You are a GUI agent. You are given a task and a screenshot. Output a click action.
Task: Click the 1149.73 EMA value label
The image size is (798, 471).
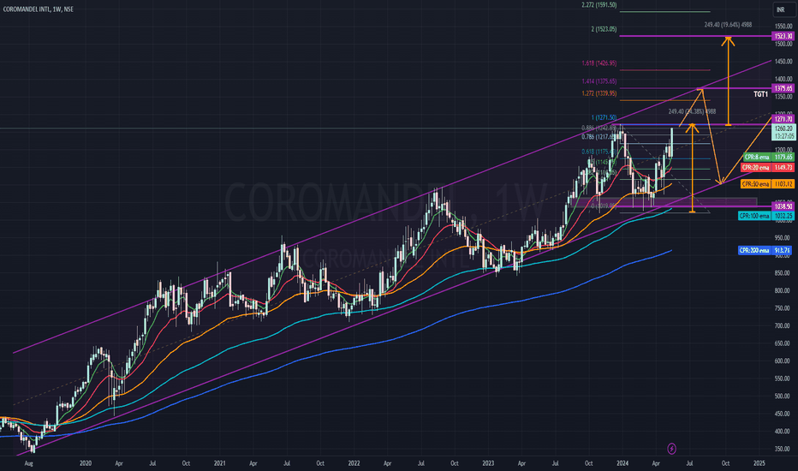(783, 168)
